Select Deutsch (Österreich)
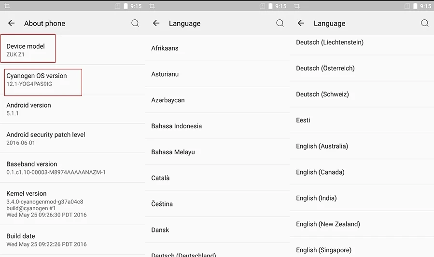Screen dimensions: 434x257 pyautogui.click(x=362, y=68)
